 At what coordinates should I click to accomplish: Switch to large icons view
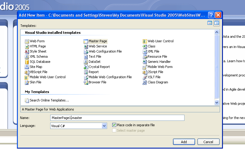click(210, 23)
